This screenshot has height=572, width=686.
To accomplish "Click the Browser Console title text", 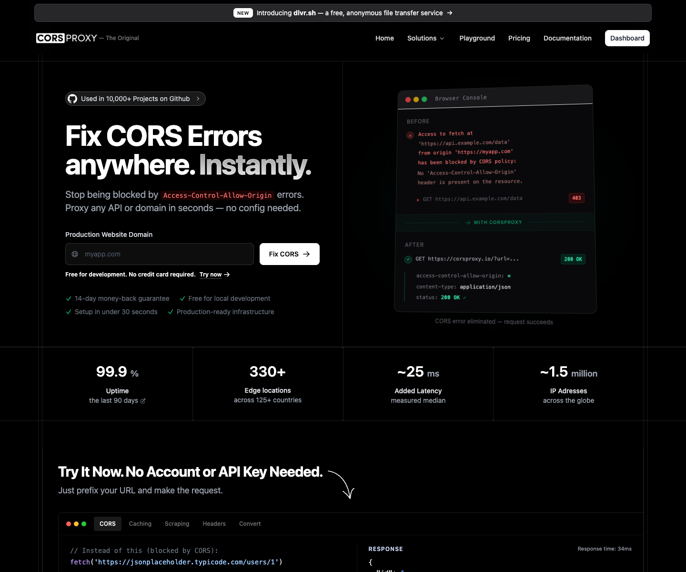I will click(x=461, y=98).
